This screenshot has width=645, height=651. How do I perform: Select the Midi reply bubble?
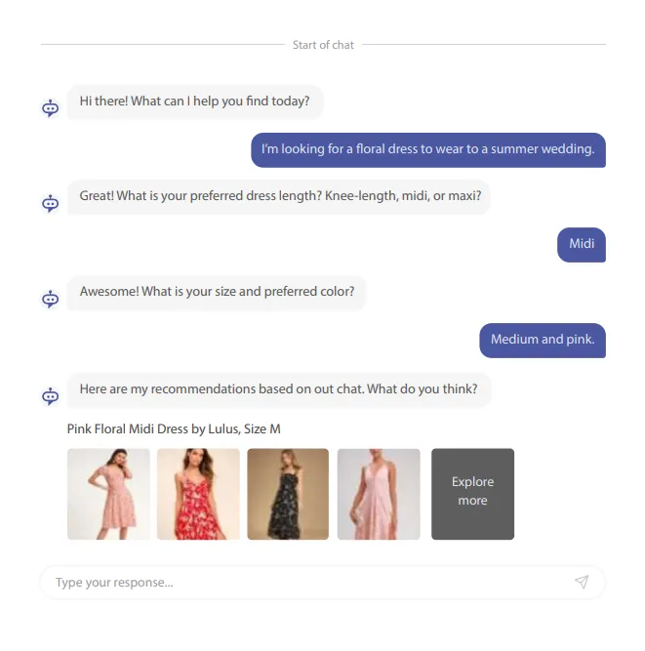[582, 245]
